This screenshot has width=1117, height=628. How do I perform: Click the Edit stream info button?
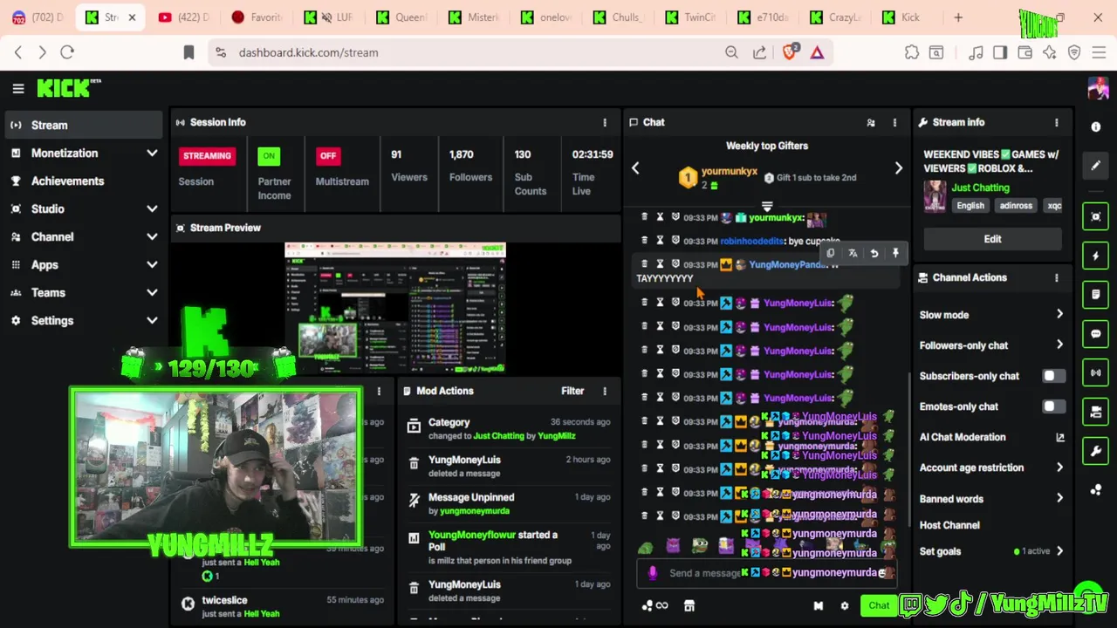pyautogui.click(x=992, y=239)
